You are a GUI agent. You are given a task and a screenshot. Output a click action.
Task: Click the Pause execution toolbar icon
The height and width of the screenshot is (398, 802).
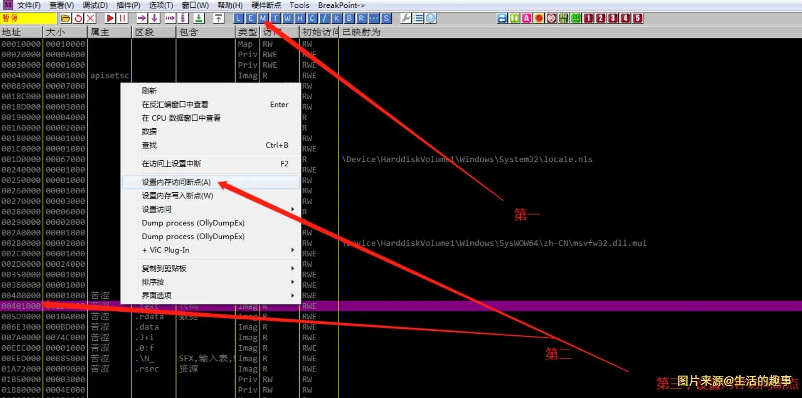tap(123, 18)
